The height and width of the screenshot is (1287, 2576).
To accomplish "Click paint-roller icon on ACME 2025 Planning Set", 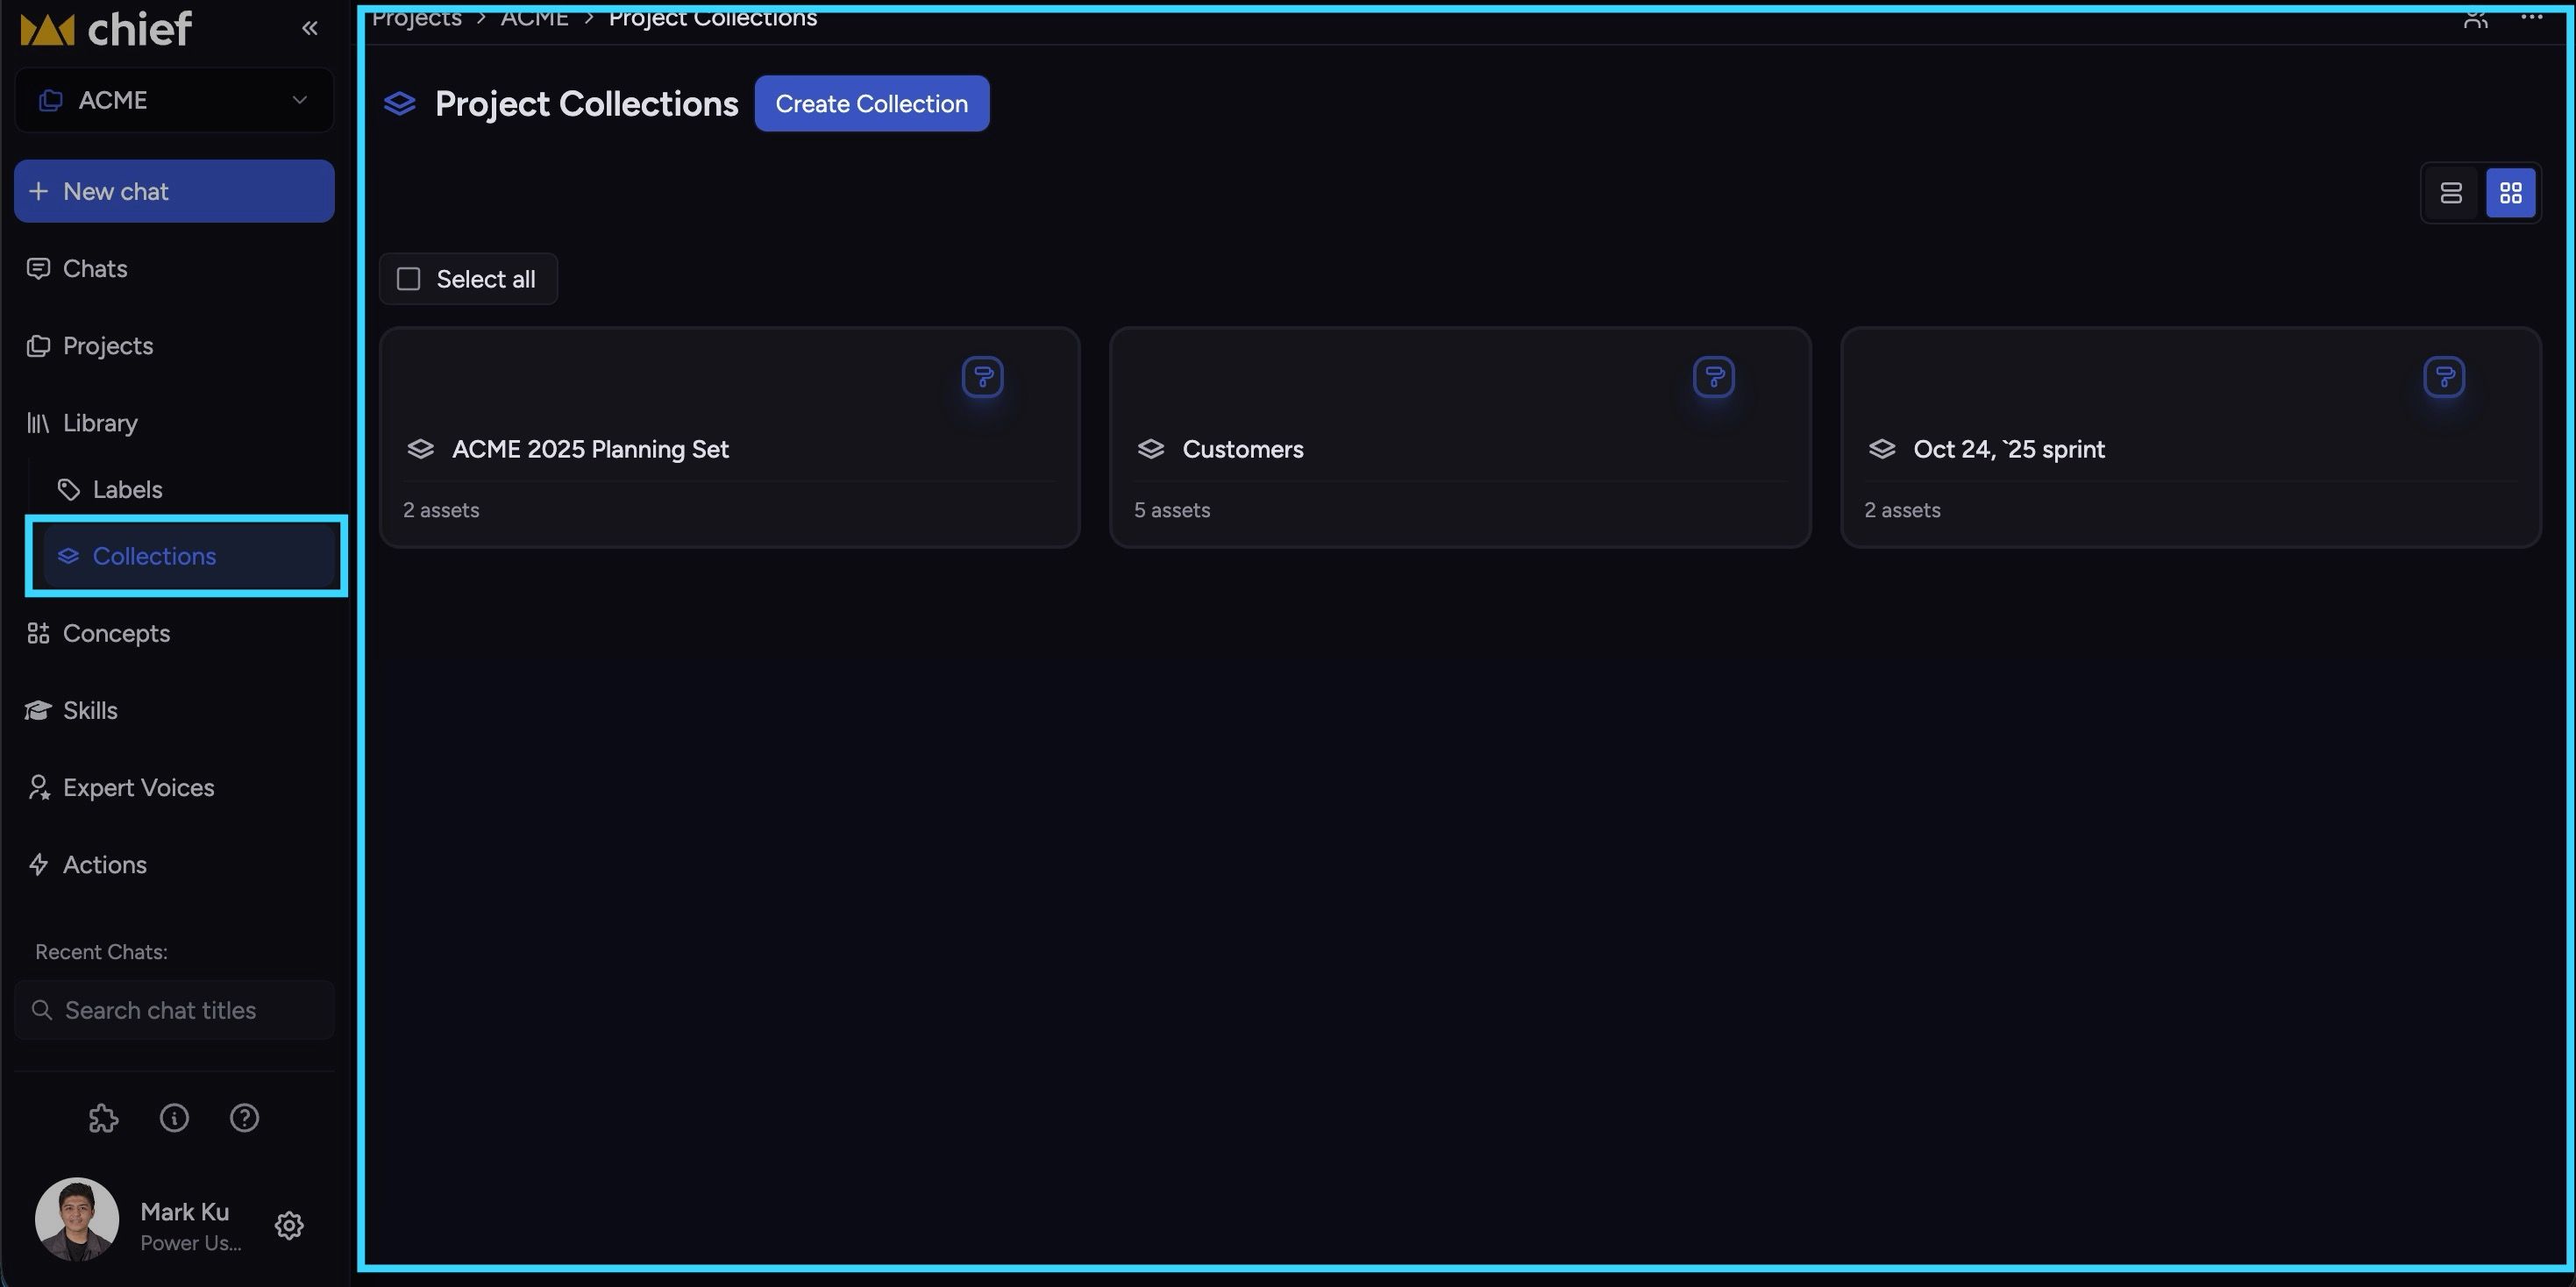I will 982,377.
